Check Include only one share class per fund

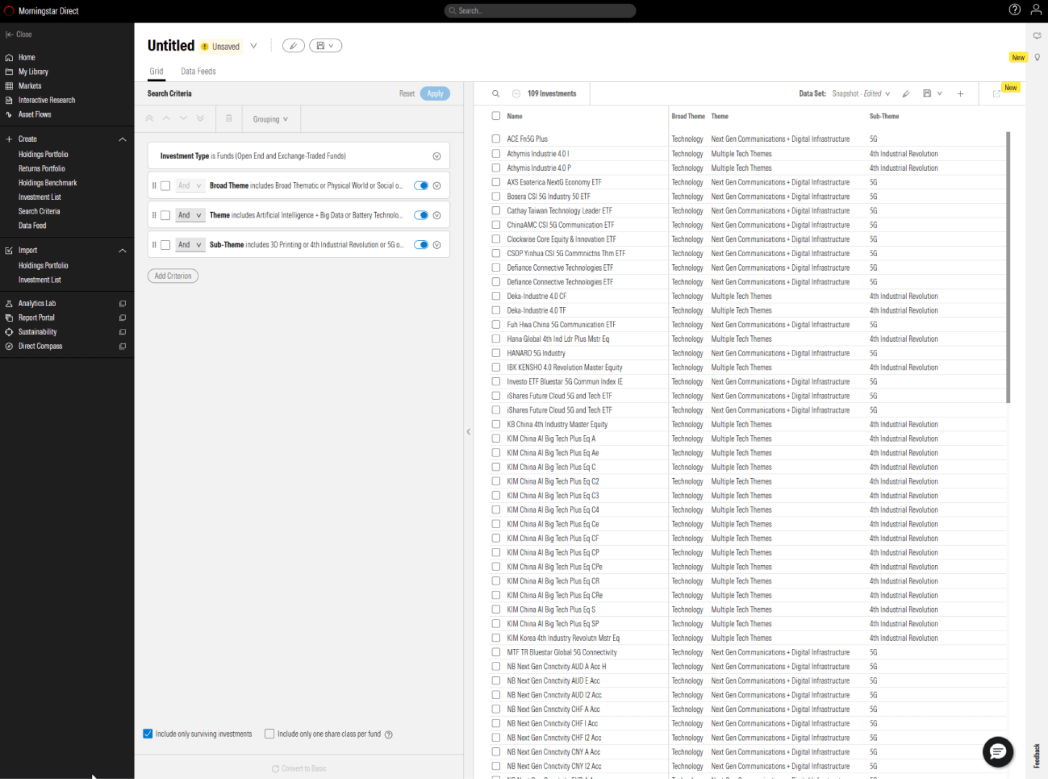pyautogui.click(x=270, y=734)
